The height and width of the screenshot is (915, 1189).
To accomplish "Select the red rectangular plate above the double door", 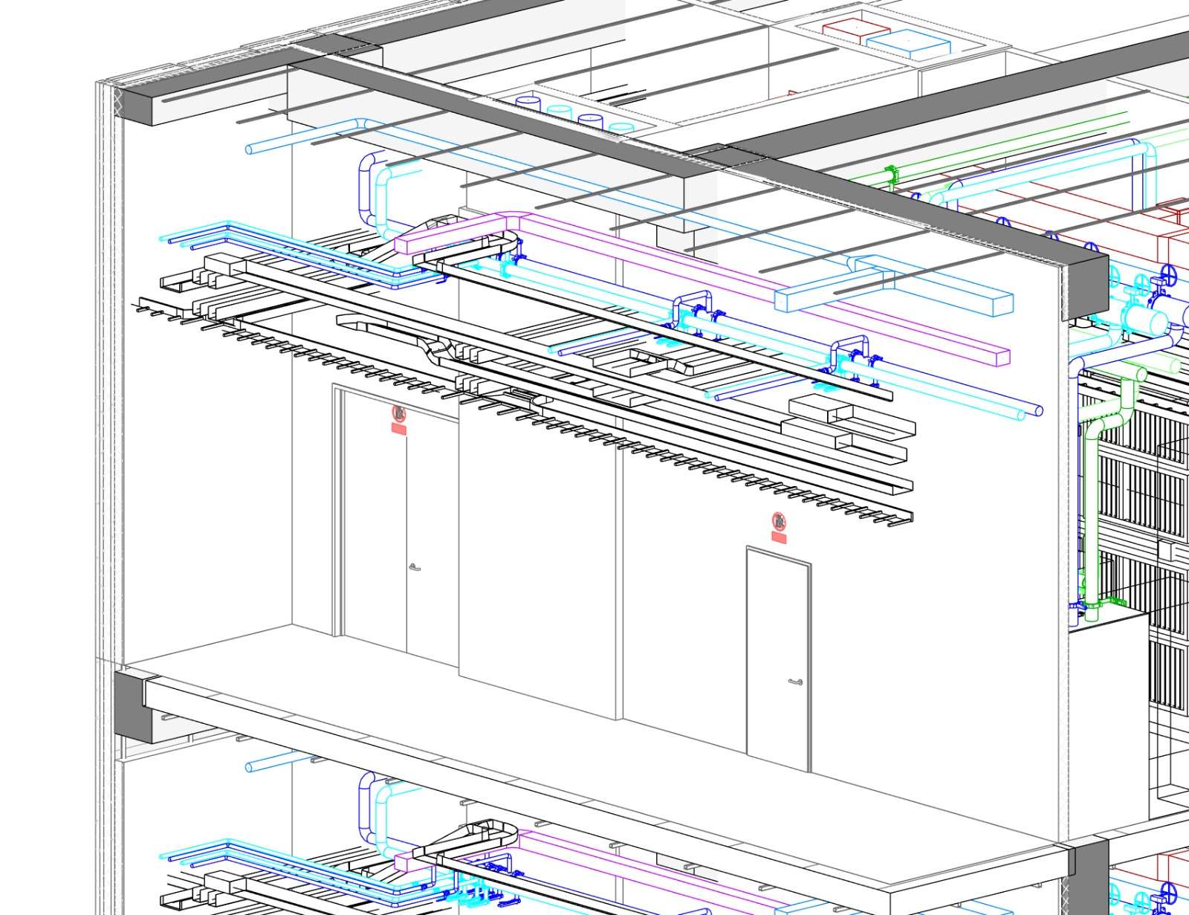I will point(400,428).
